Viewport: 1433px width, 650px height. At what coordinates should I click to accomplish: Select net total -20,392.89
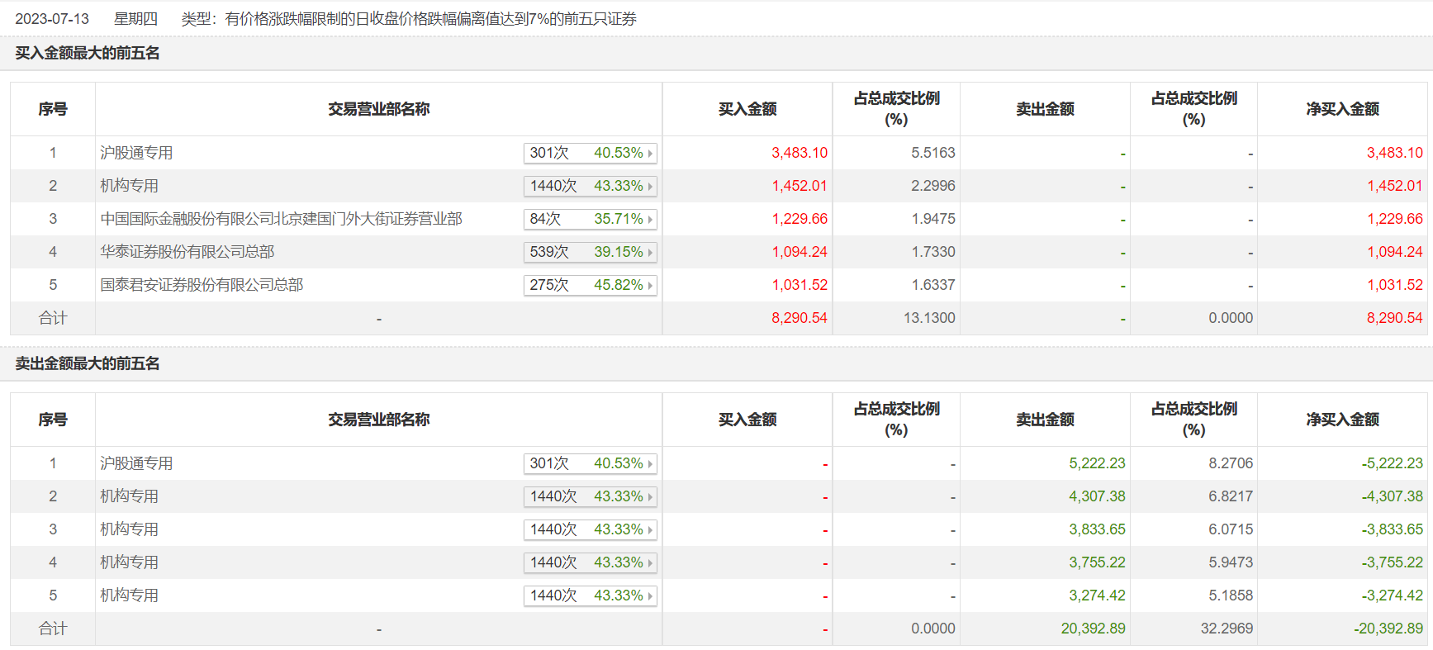[1388, 629]
